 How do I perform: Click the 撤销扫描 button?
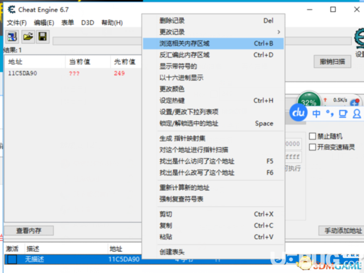332,62
